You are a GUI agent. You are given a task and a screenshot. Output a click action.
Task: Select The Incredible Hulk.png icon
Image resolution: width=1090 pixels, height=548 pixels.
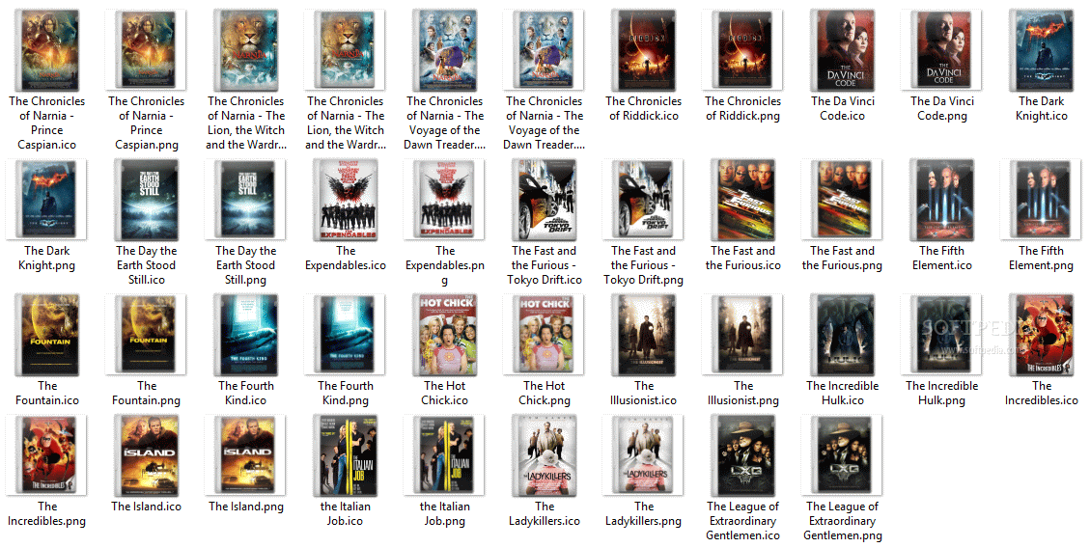(x=941, y=335)
